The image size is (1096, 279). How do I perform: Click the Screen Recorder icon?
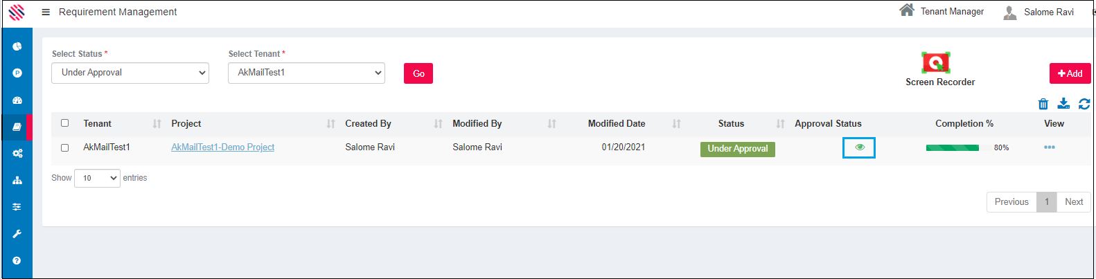pyautogui.click(x=935, y=63)
